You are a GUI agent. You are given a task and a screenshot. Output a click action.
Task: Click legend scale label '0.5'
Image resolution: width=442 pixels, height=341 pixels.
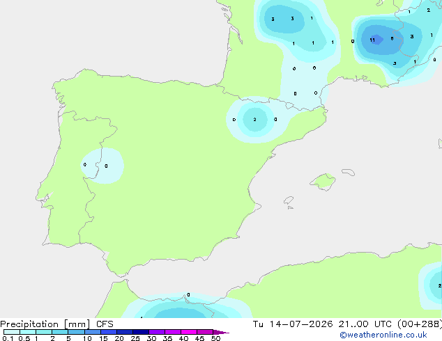(x=24, y=338)
